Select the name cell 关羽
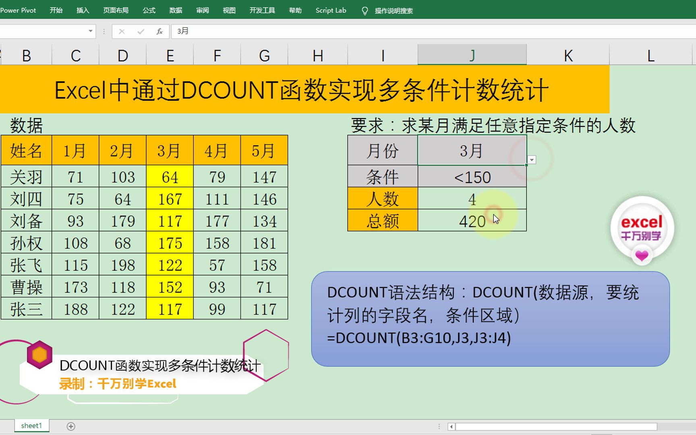This screenshot has width=696, height=435. 27,177
